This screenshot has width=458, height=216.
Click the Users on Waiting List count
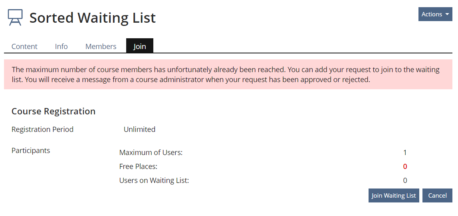tap(405, 180)
